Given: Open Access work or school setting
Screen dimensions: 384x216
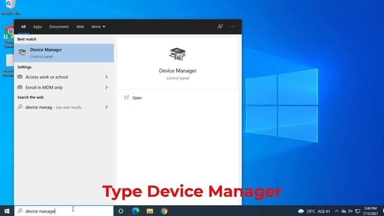Looking at the screenshot, I should [64, 77].
